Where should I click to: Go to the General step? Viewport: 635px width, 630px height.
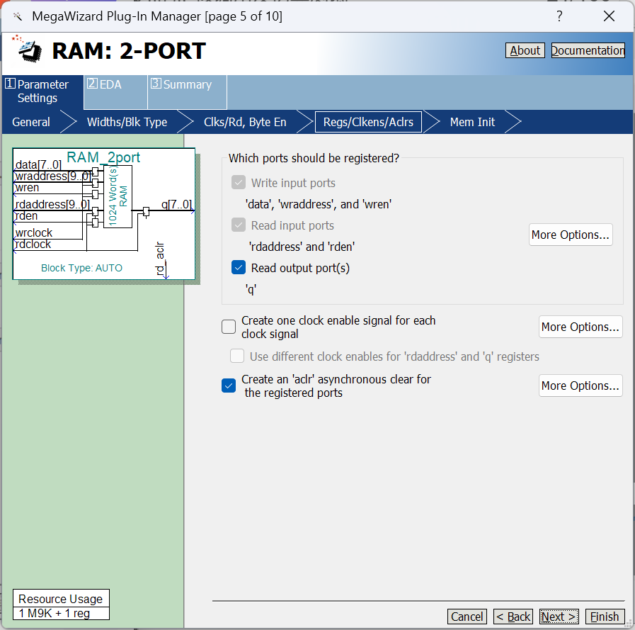click(31, 122)
